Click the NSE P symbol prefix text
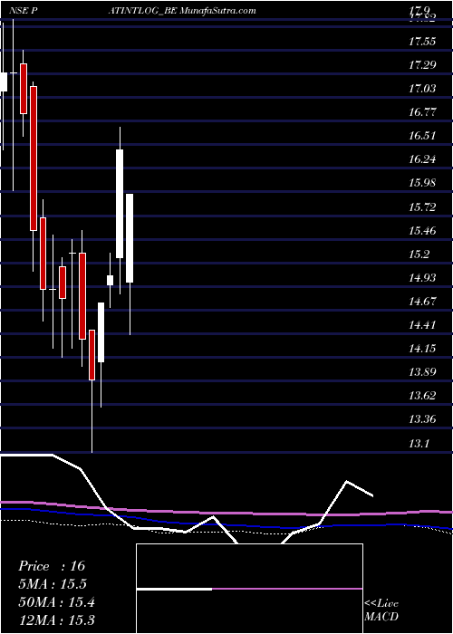 coord(24,11)
